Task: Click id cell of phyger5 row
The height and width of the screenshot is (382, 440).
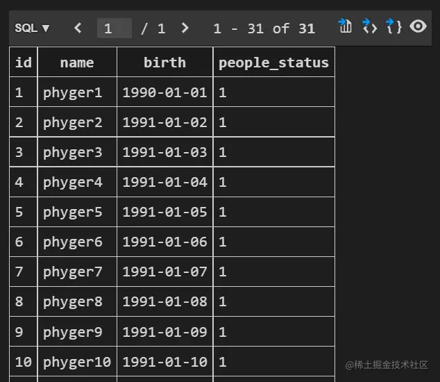Action: tap(24, 212)
